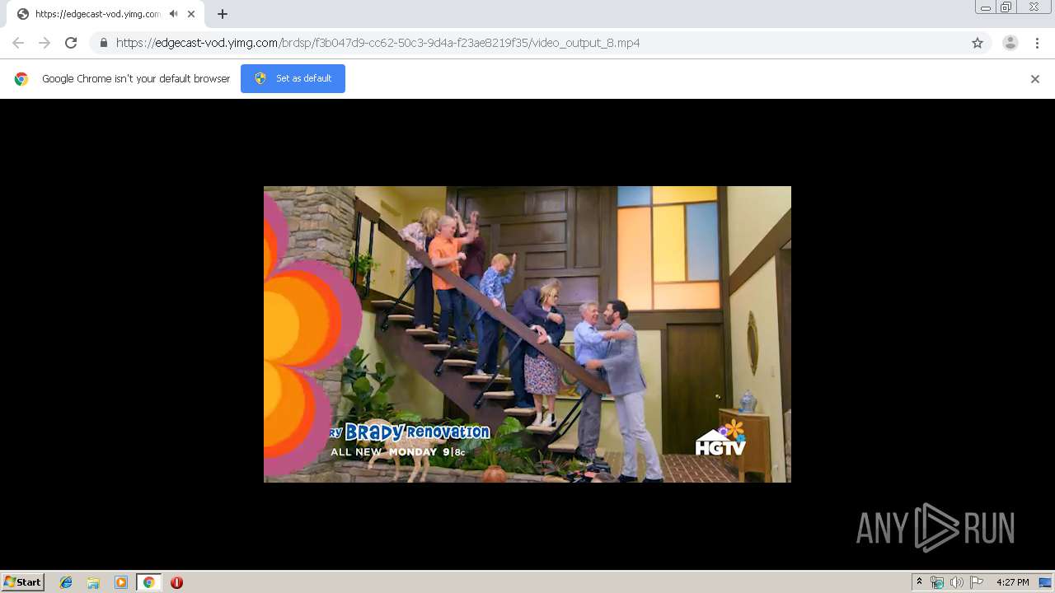This screenshot has height=593, width=1055.
Task: Set Chrome as default browser
Action: pyautogui.click(x=293, y=78)
